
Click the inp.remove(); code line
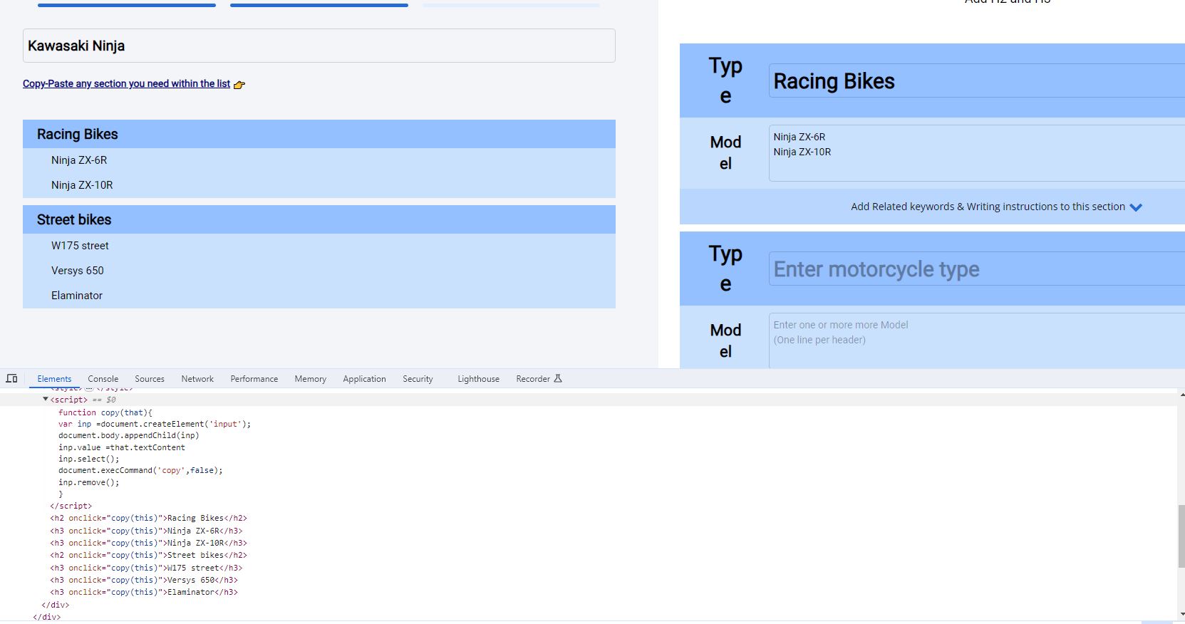tap(89, 482)
